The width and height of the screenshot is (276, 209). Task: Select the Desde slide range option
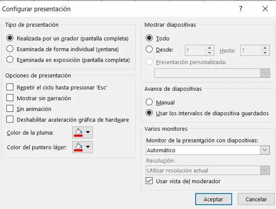click(150, 49)
